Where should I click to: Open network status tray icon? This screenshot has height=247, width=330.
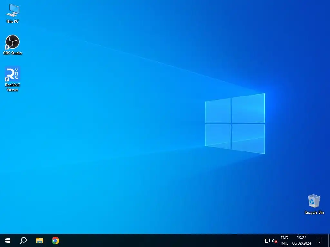pyautogui.click(x=267, y=241)
